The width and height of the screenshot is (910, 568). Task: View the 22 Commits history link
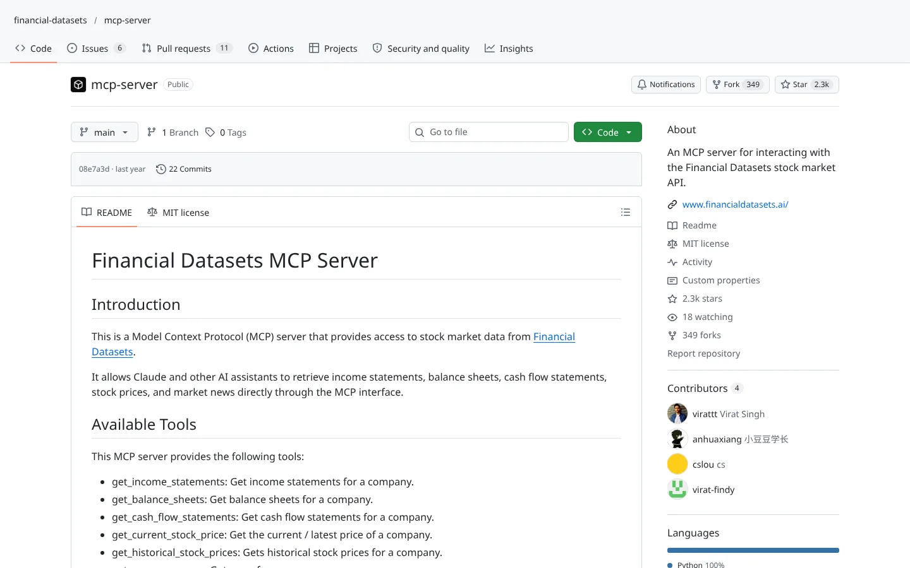point(184,169)
